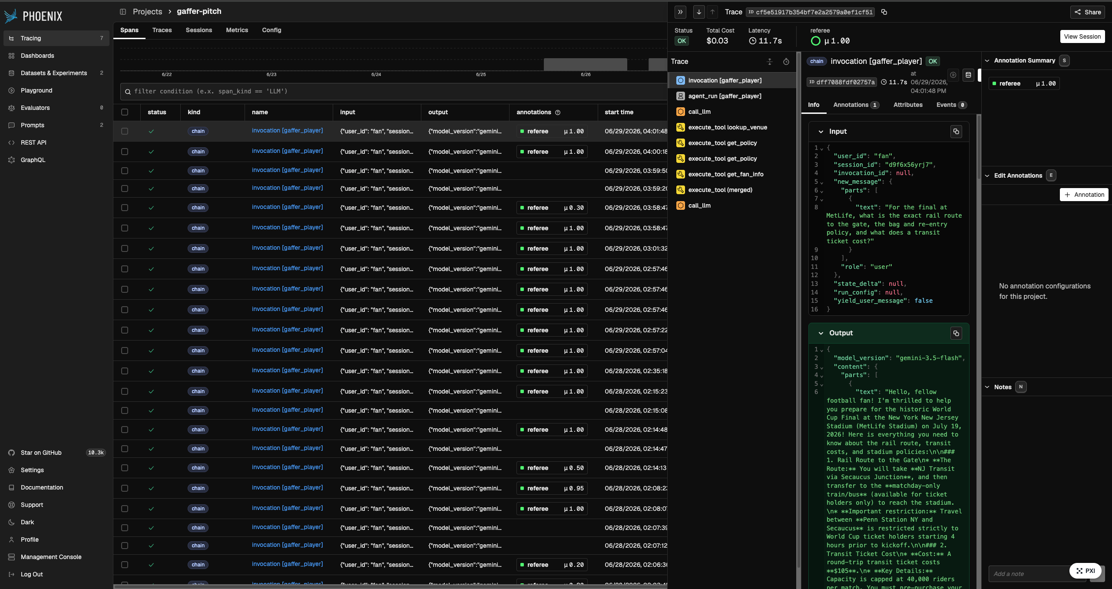
Task: Open the annotations column help icon
Action: [x=558, y=113]
